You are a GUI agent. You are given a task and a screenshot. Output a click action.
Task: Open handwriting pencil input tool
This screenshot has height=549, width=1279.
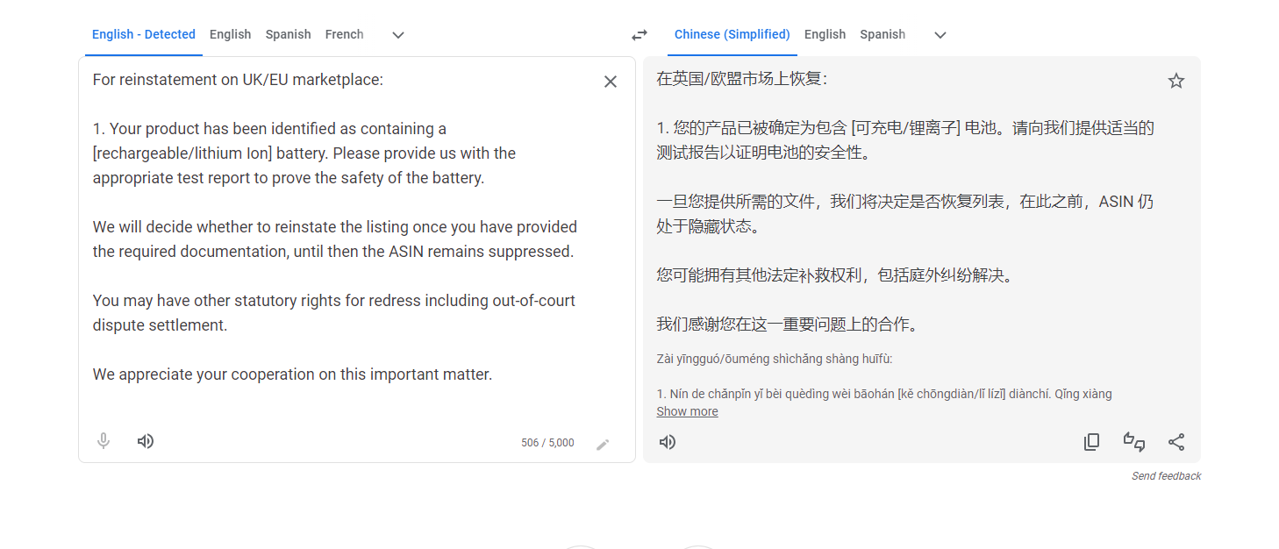(x=603, y=445)
